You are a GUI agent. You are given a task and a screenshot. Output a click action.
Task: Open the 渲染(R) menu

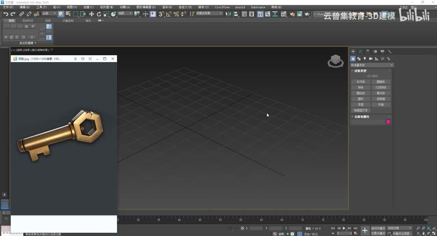pos(167,7)
